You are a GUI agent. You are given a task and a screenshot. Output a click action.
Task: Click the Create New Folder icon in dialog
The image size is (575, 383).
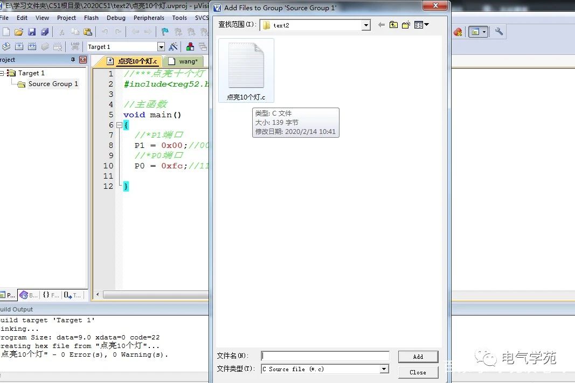click(406, 25)
